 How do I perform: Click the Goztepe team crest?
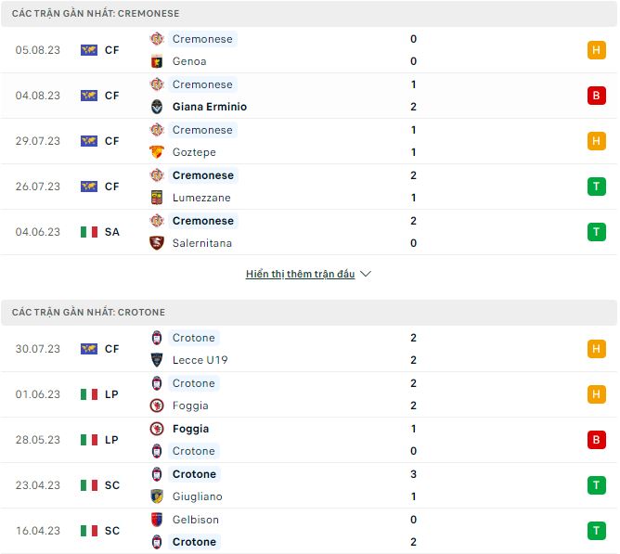click(x=157, y=152)
